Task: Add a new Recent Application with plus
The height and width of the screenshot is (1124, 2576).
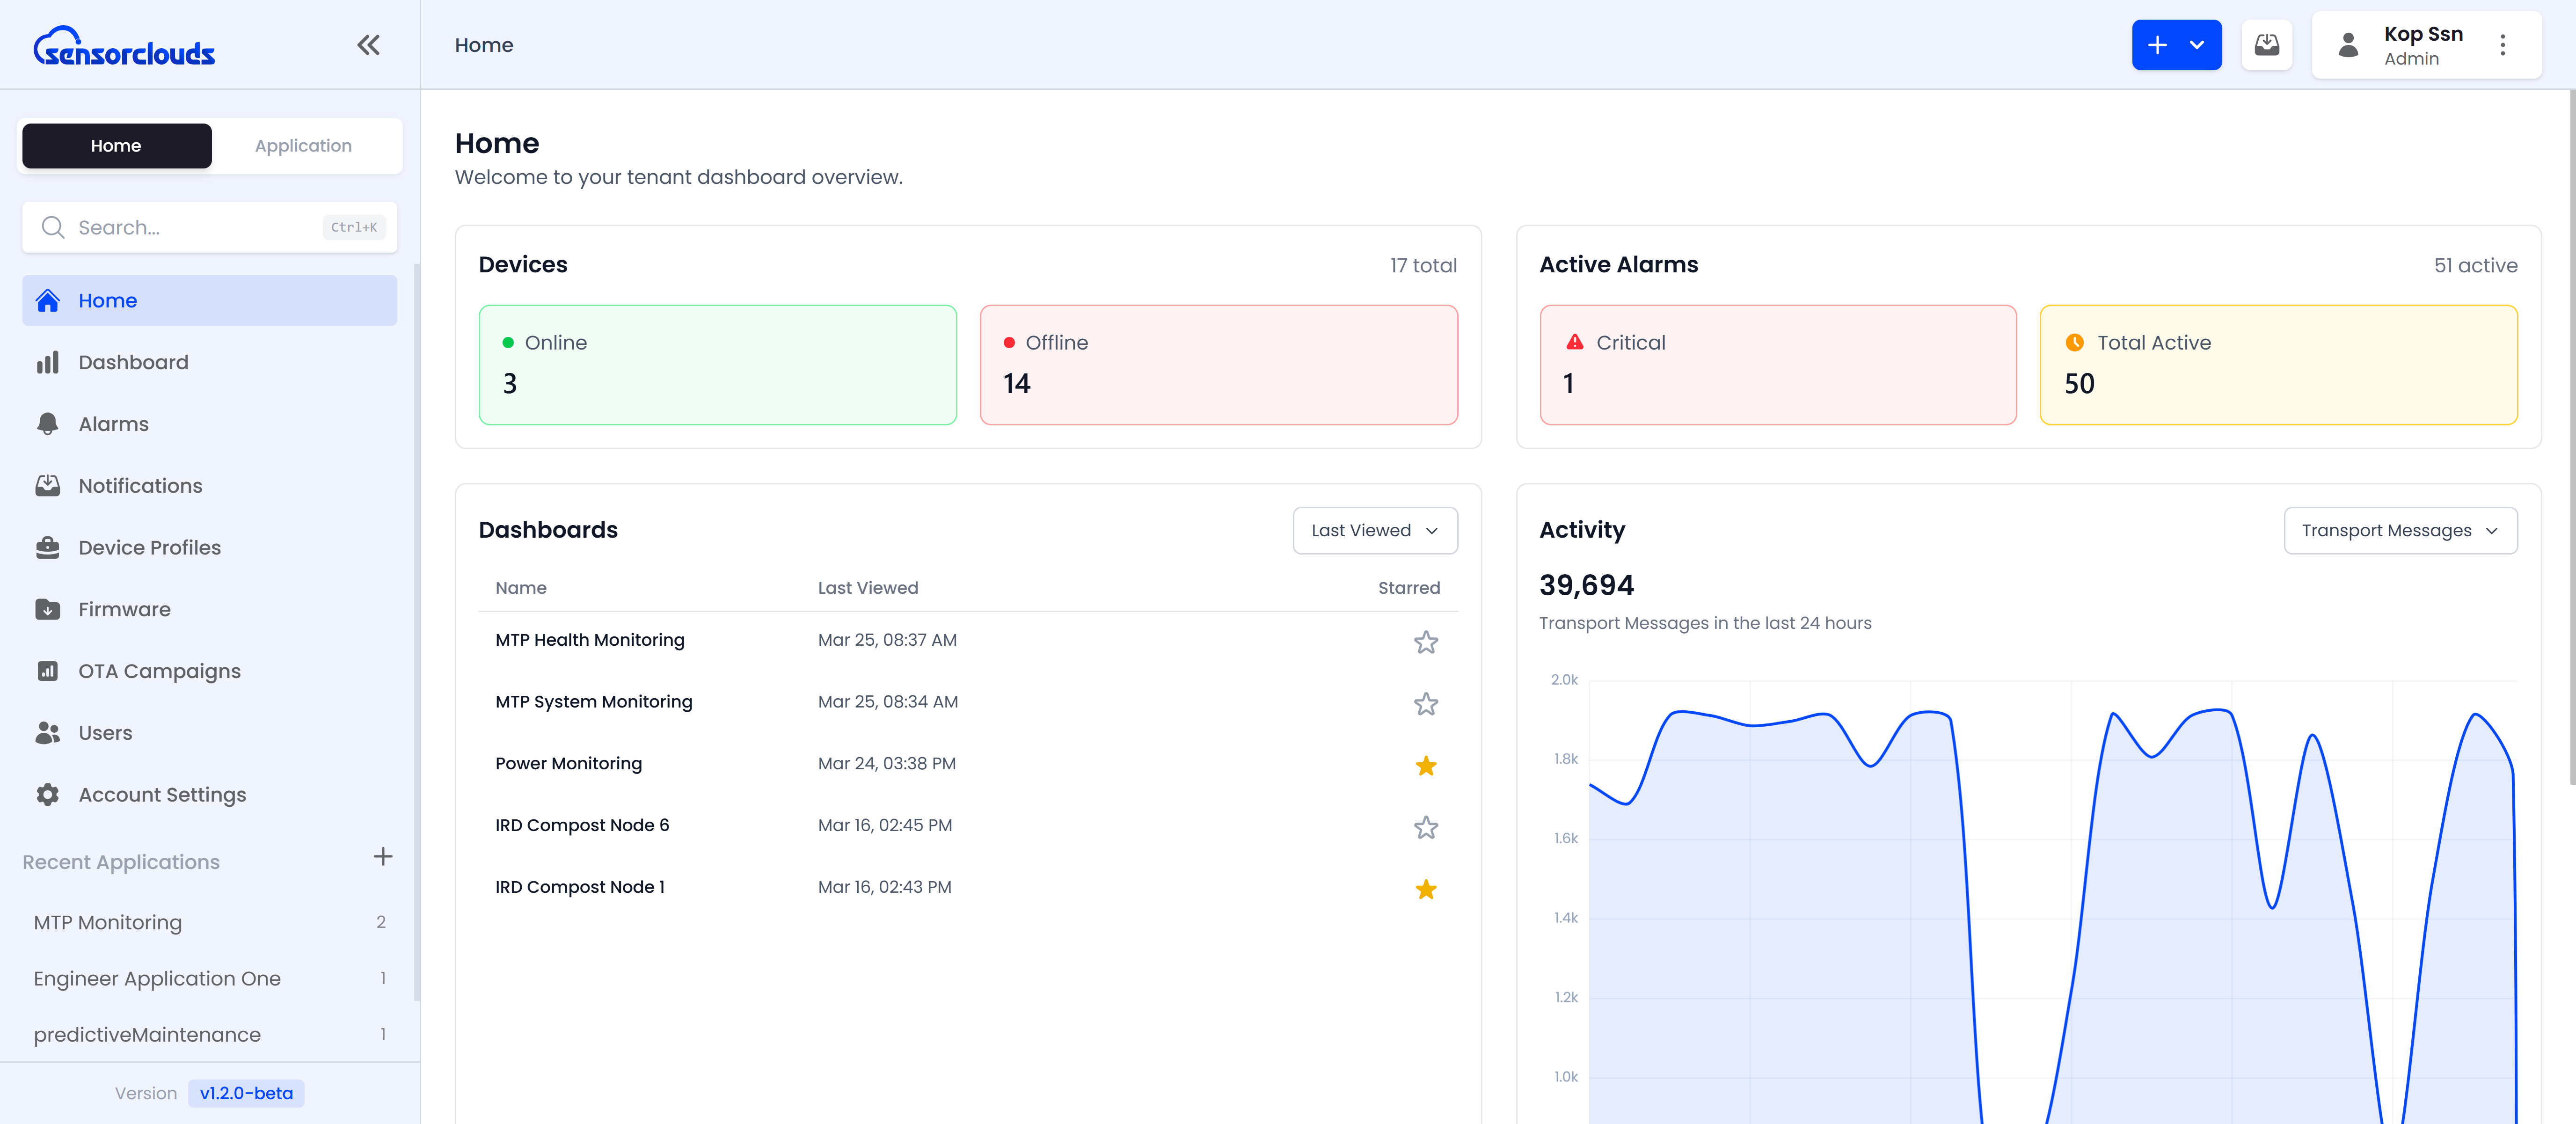Action: click(383, 857)
